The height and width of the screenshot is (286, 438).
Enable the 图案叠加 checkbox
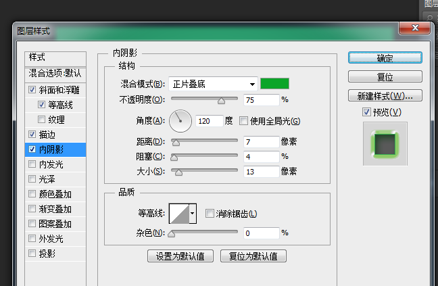[32, 223]
